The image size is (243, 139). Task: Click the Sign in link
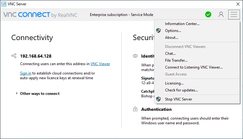[x=26, y=73]
